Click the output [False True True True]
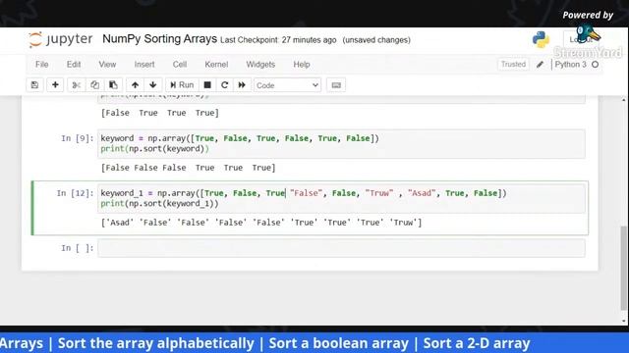This screenshot has width=629, height=353. tap(160, 113)
